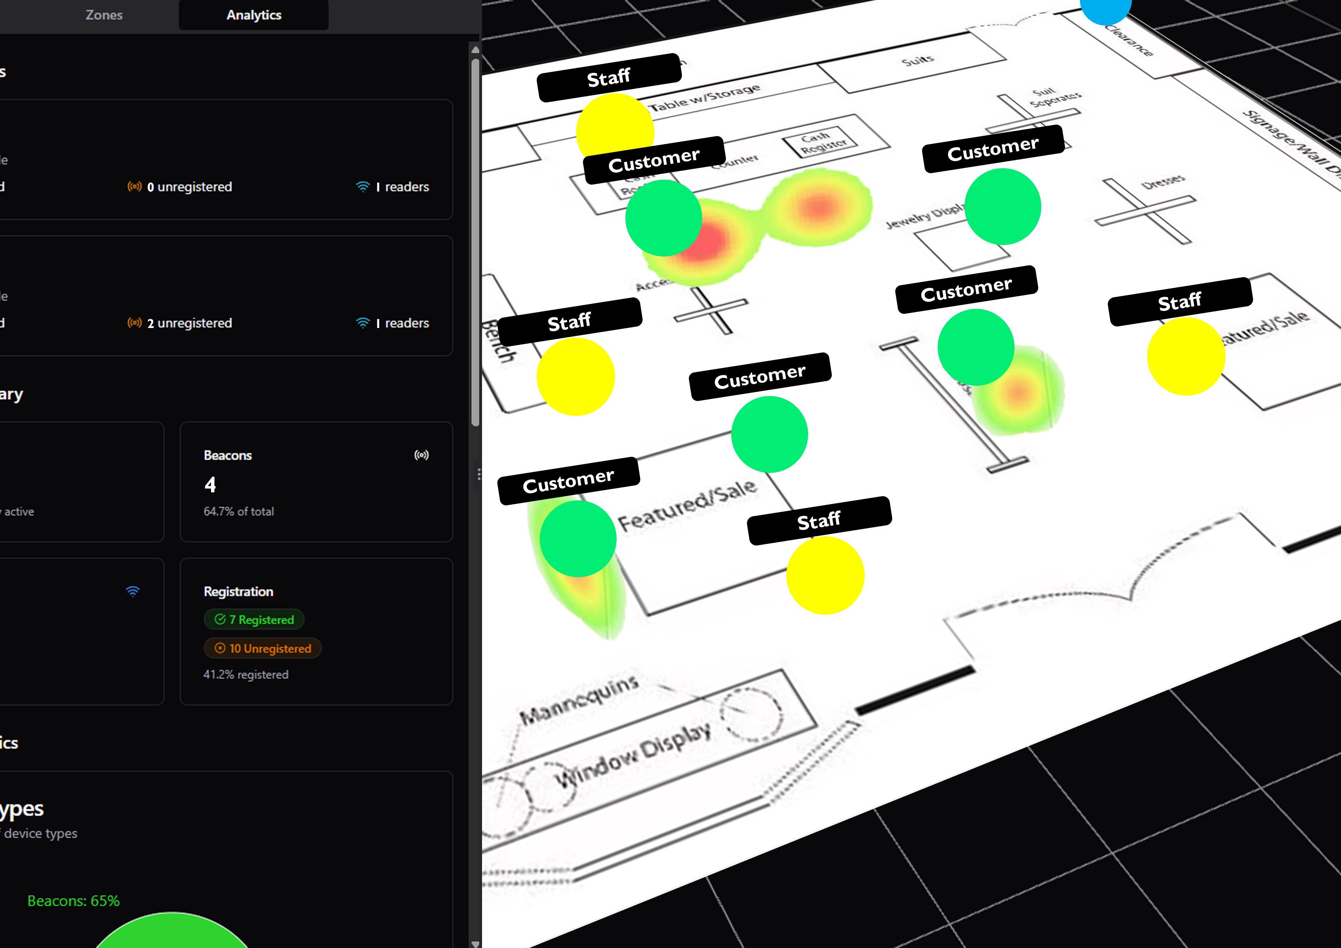The image size is (1341, 948).
Task: Click the beacon icon beside 0 unregistered
Action: click(x=134, y=186)
